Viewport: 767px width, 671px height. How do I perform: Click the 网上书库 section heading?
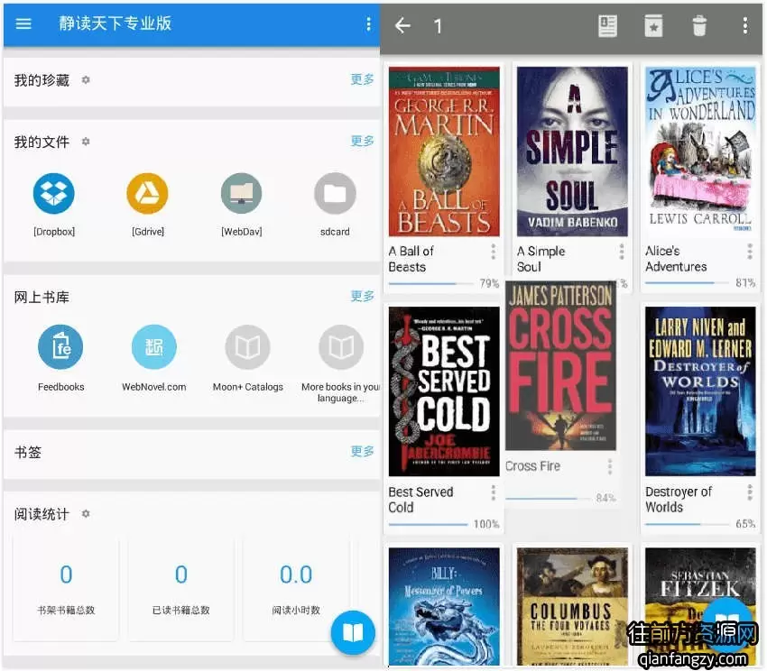click(42, 297)
